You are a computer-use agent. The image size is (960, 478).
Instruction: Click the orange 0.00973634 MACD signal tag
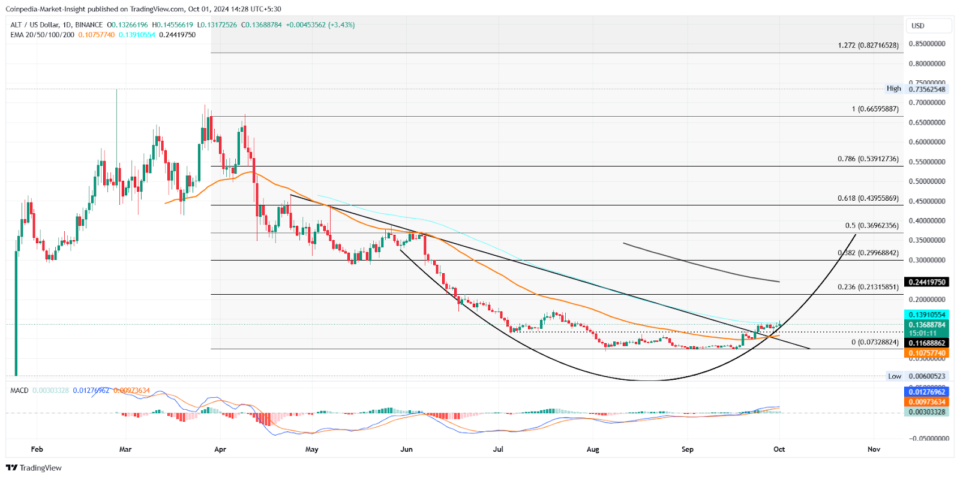pyautogui.click(x=927, y=402)
